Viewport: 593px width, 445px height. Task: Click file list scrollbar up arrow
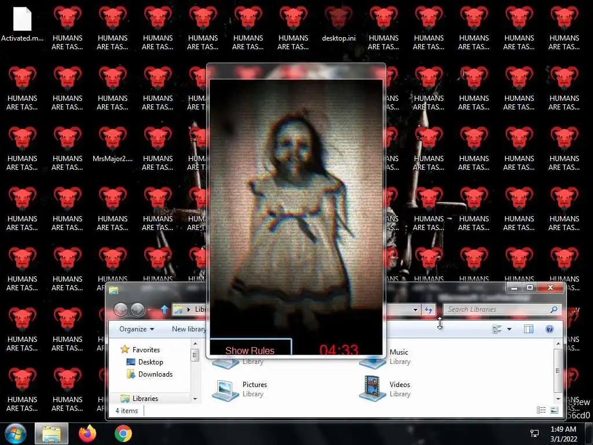[558, 344]
